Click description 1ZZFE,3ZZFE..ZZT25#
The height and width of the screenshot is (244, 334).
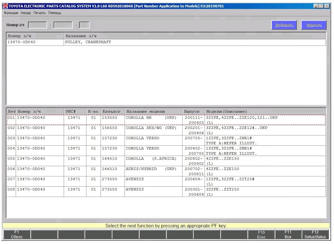(x=230, y=179)
